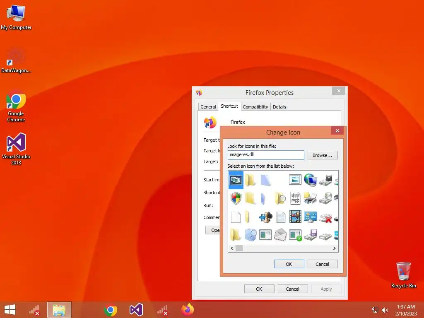Choose the film strip video icon
The image size is (424, 318).
pyautogui.click(x=295, y=217)
